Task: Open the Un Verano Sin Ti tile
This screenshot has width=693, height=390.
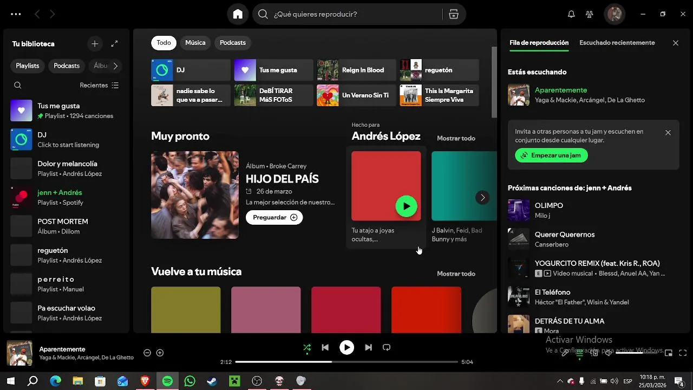Action: [x=356, y=95]
